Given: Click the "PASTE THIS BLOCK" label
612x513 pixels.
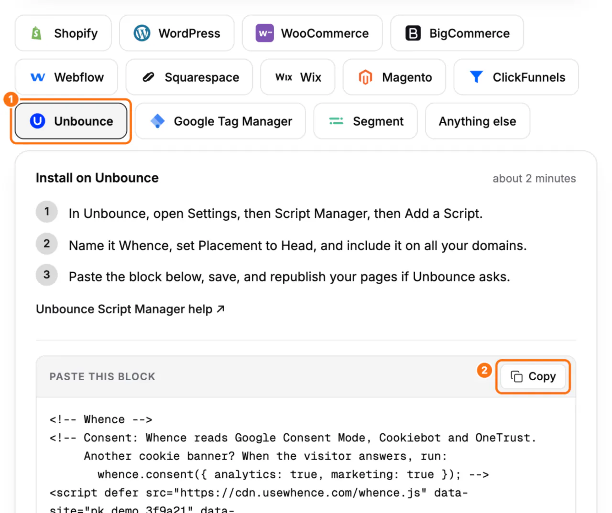Looking at the screenshot, I should coord(102,376).
